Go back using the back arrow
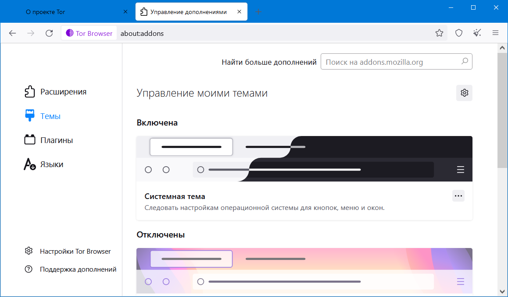508x297 pixels. [x=12, y=33]
